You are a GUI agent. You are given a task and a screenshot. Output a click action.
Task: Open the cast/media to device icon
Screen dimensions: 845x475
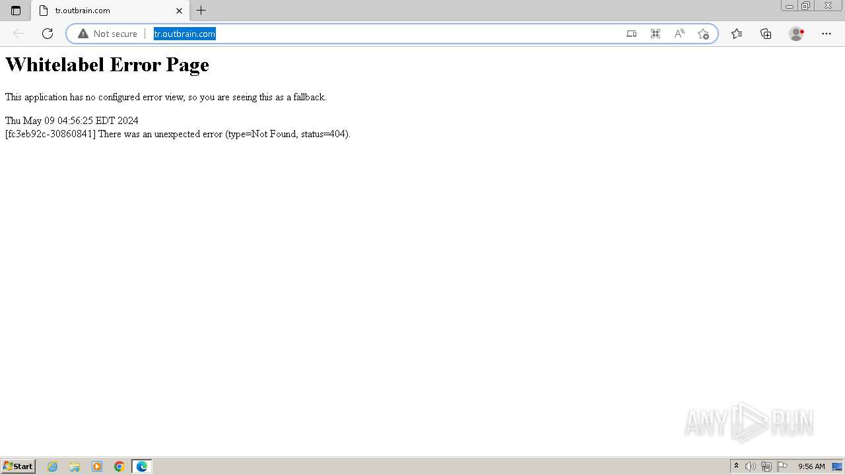(632, 34)
